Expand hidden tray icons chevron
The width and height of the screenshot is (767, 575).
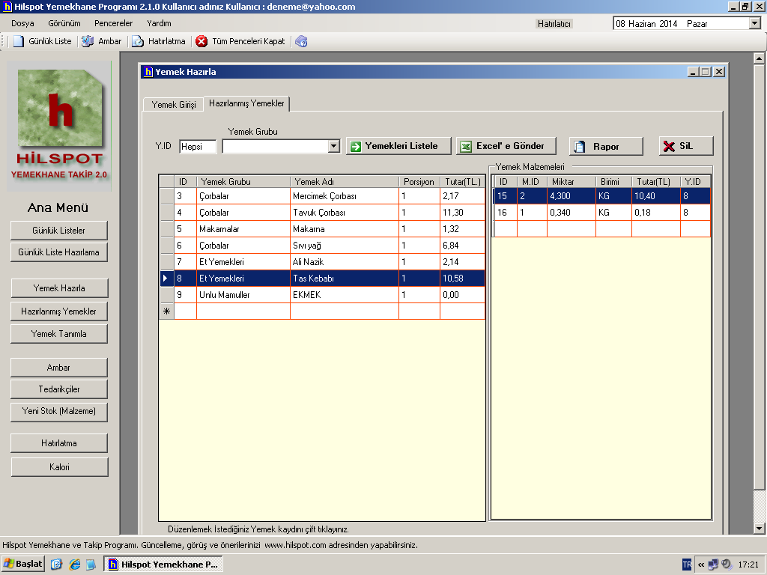(x=701, y=565)
